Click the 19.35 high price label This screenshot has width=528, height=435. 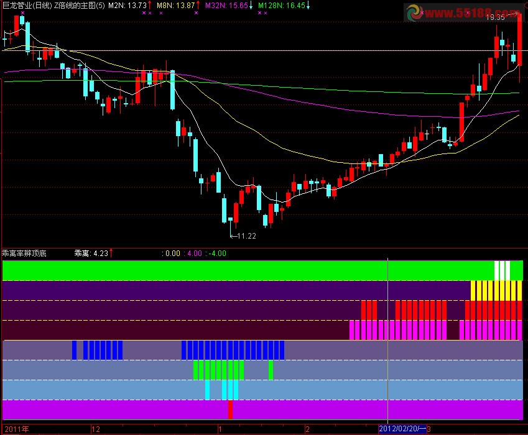(495, 17)
